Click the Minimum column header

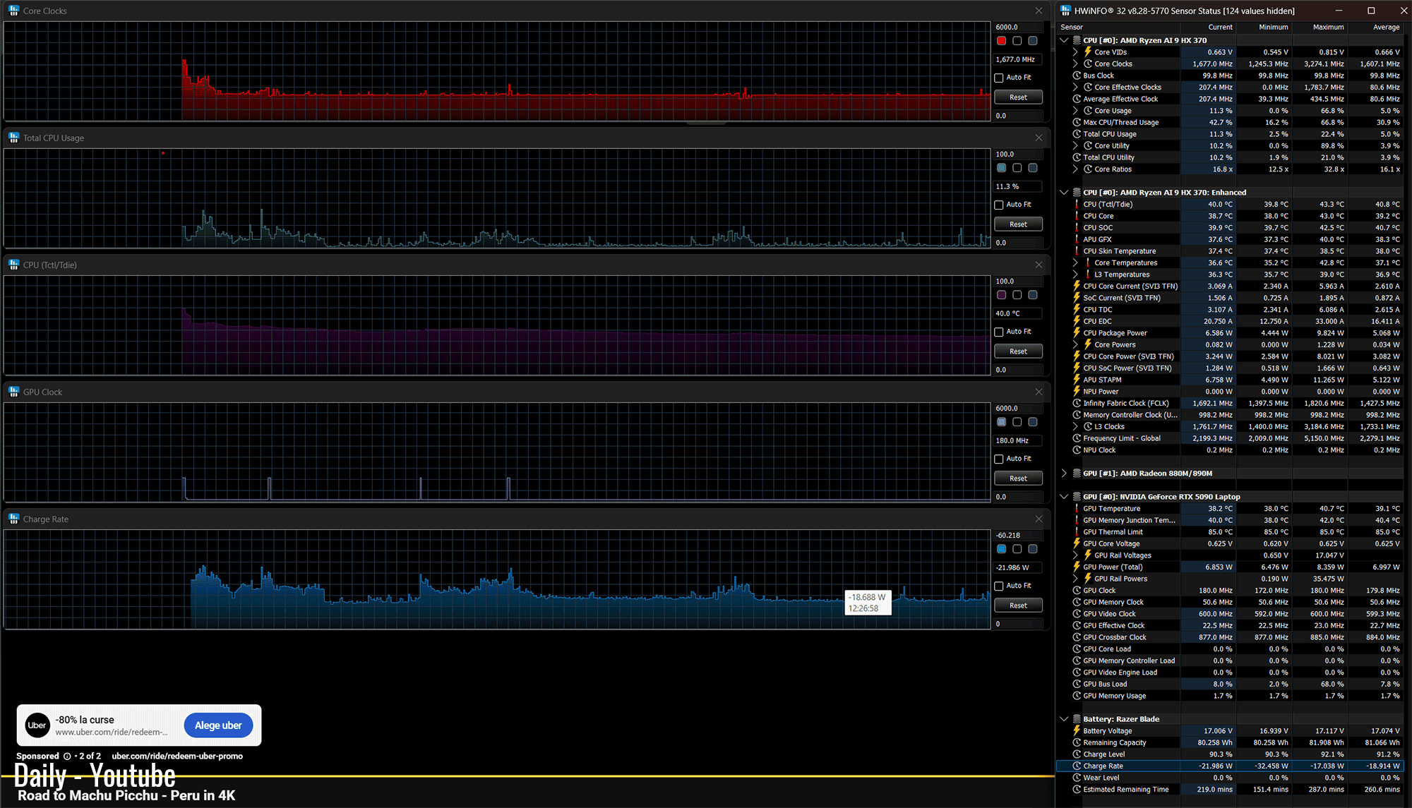1264,27
